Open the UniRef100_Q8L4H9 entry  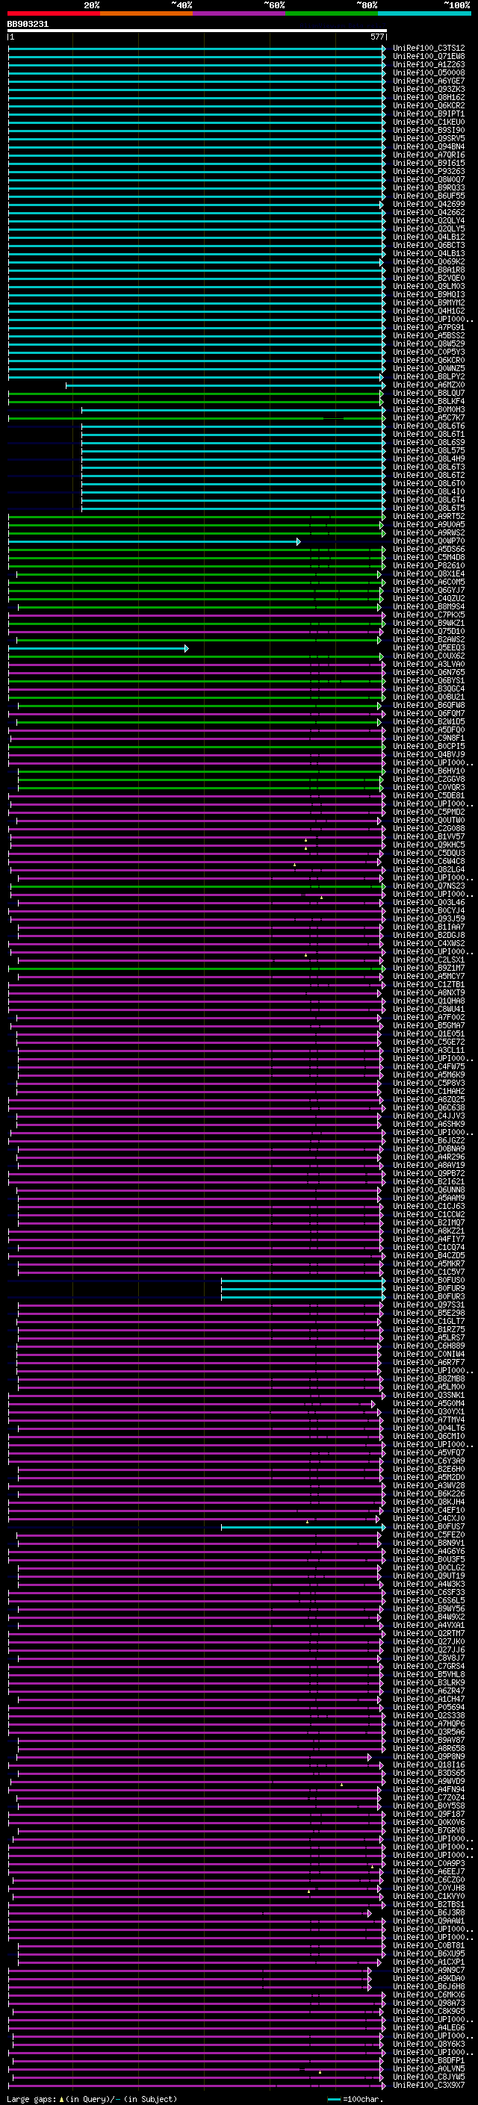[429, 458]
